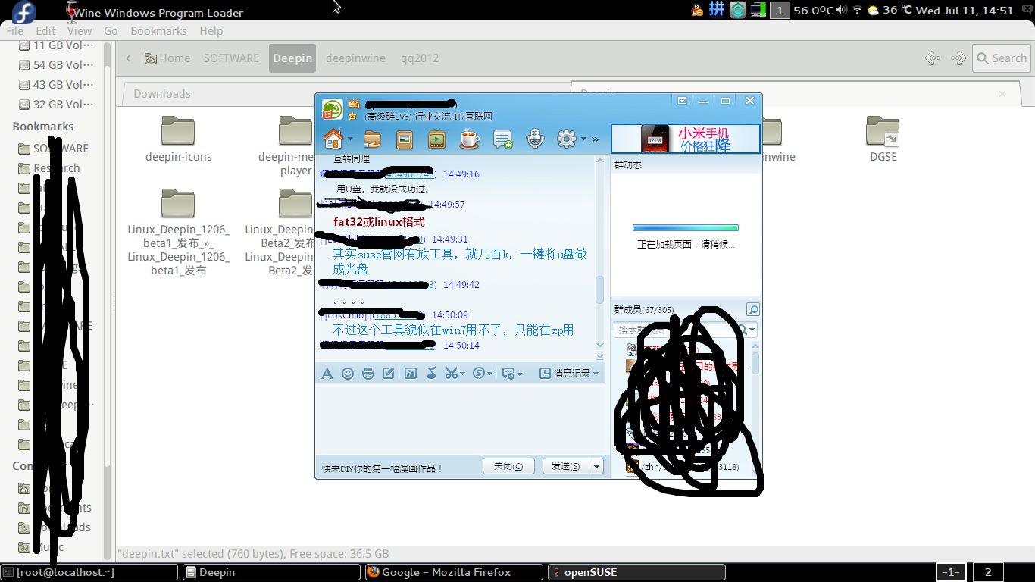Start a new discussion with chat-plus icon
1035x582 pixels.
tap(502, 139)
